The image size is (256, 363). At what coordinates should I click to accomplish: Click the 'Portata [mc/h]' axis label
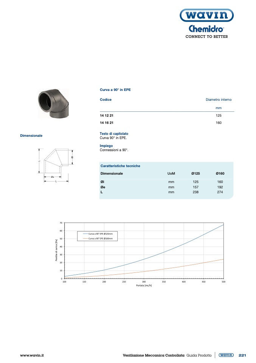coord(144,285)
